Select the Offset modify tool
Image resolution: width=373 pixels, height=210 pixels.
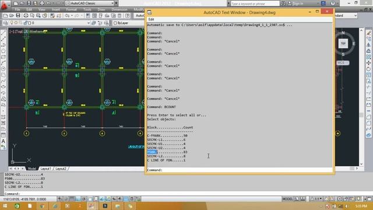click(368, 51)
